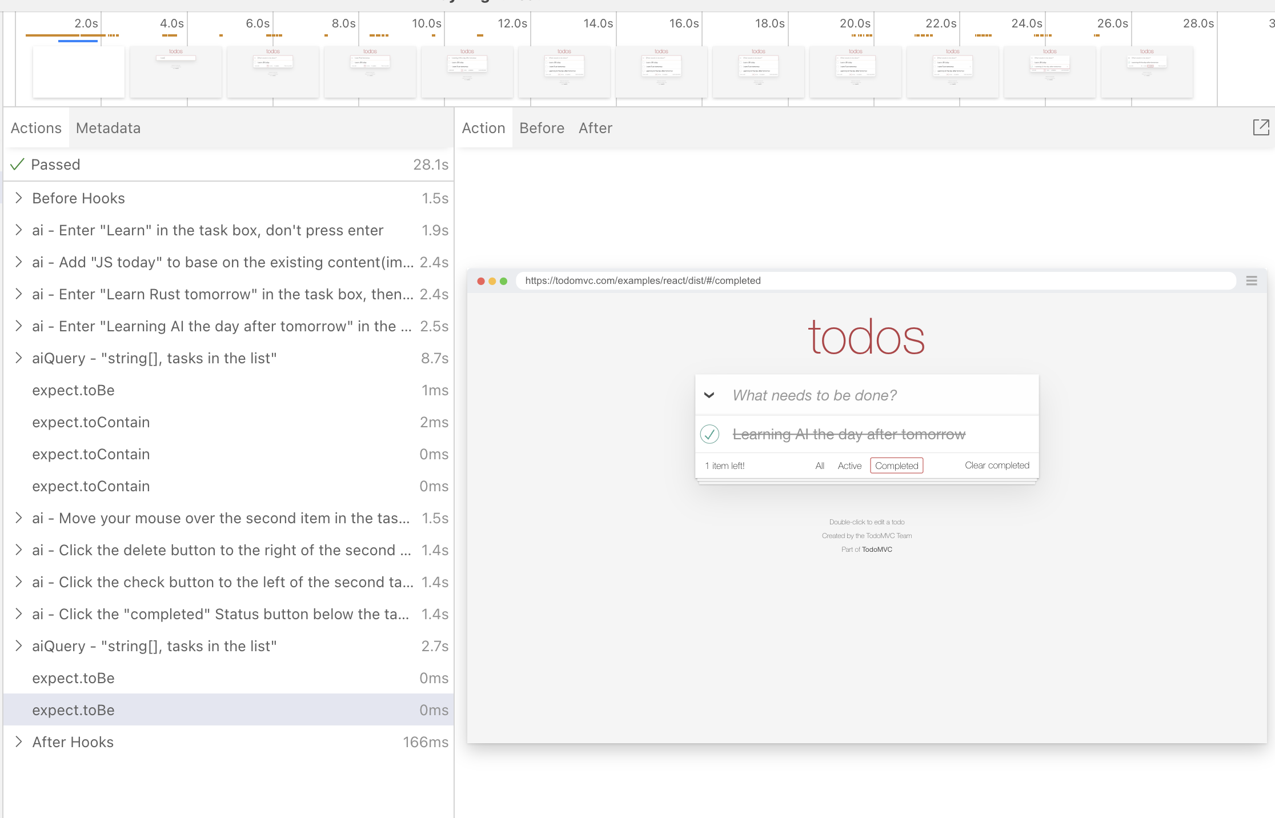Open the TodoMVC footer link
Viewport: 1275px width, 818px height.
click(x=877, y=550)
